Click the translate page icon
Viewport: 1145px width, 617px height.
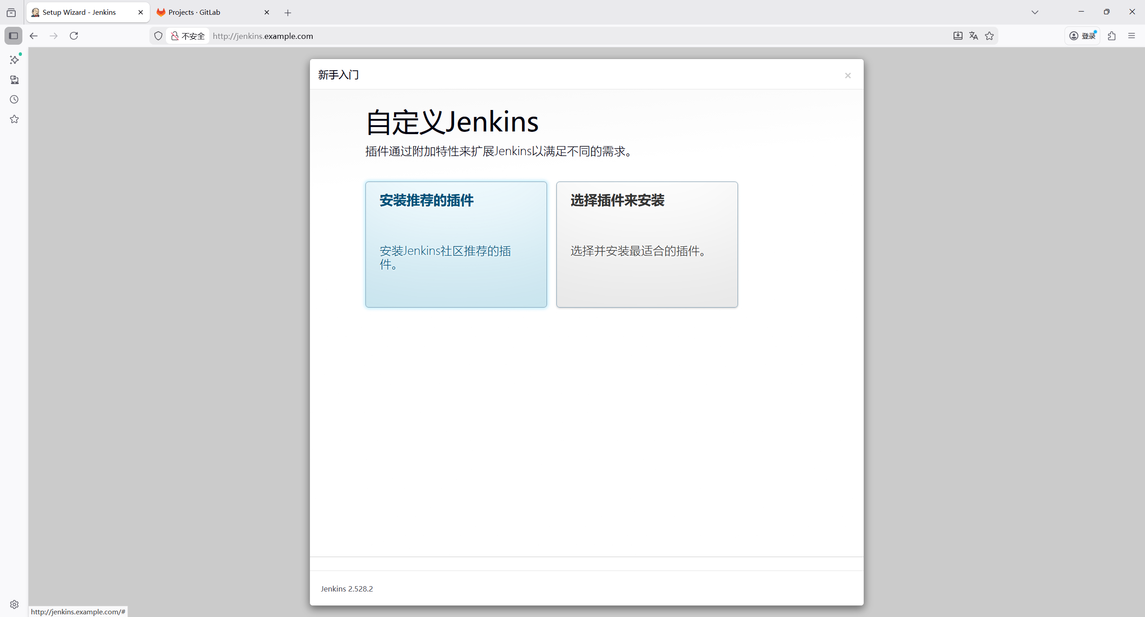click(973, 36)
